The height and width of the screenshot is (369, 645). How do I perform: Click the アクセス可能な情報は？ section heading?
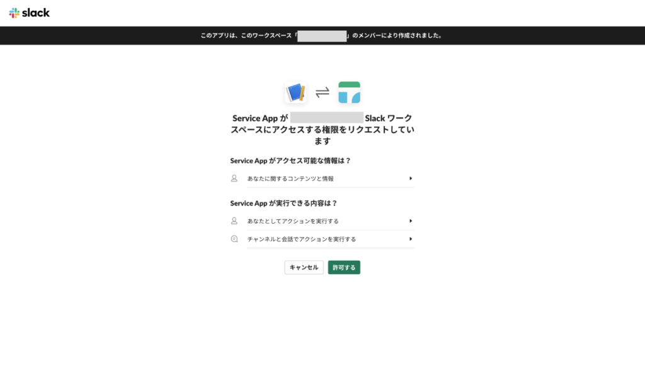pyautogui.click(x=290, y=160)
